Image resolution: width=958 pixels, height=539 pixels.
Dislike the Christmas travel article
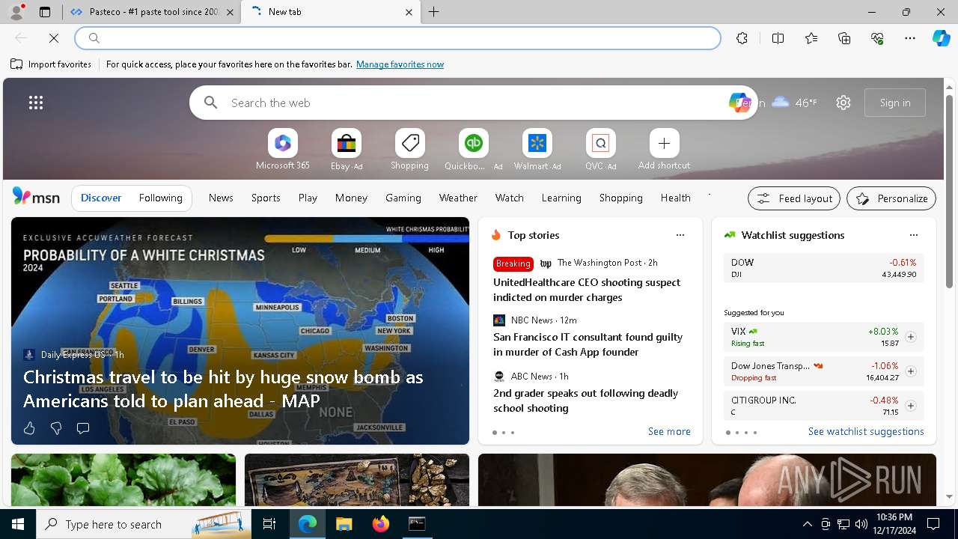[x=56, y=428]
